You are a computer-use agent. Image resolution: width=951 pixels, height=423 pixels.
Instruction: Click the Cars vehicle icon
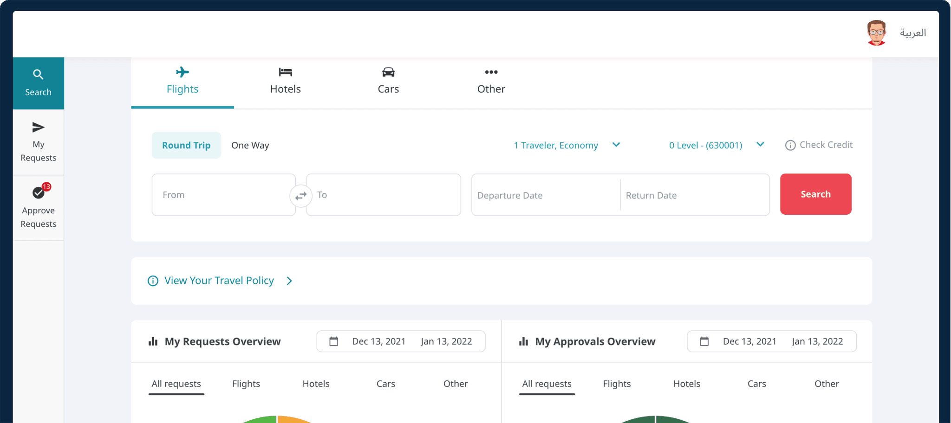[x=388, y=72]
